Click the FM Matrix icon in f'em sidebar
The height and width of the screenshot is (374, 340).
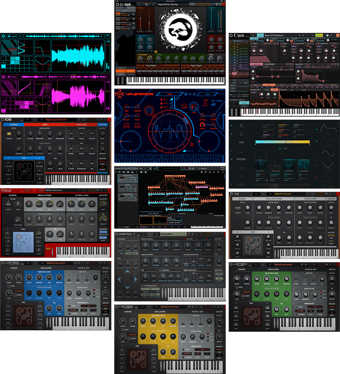point(235,40)
